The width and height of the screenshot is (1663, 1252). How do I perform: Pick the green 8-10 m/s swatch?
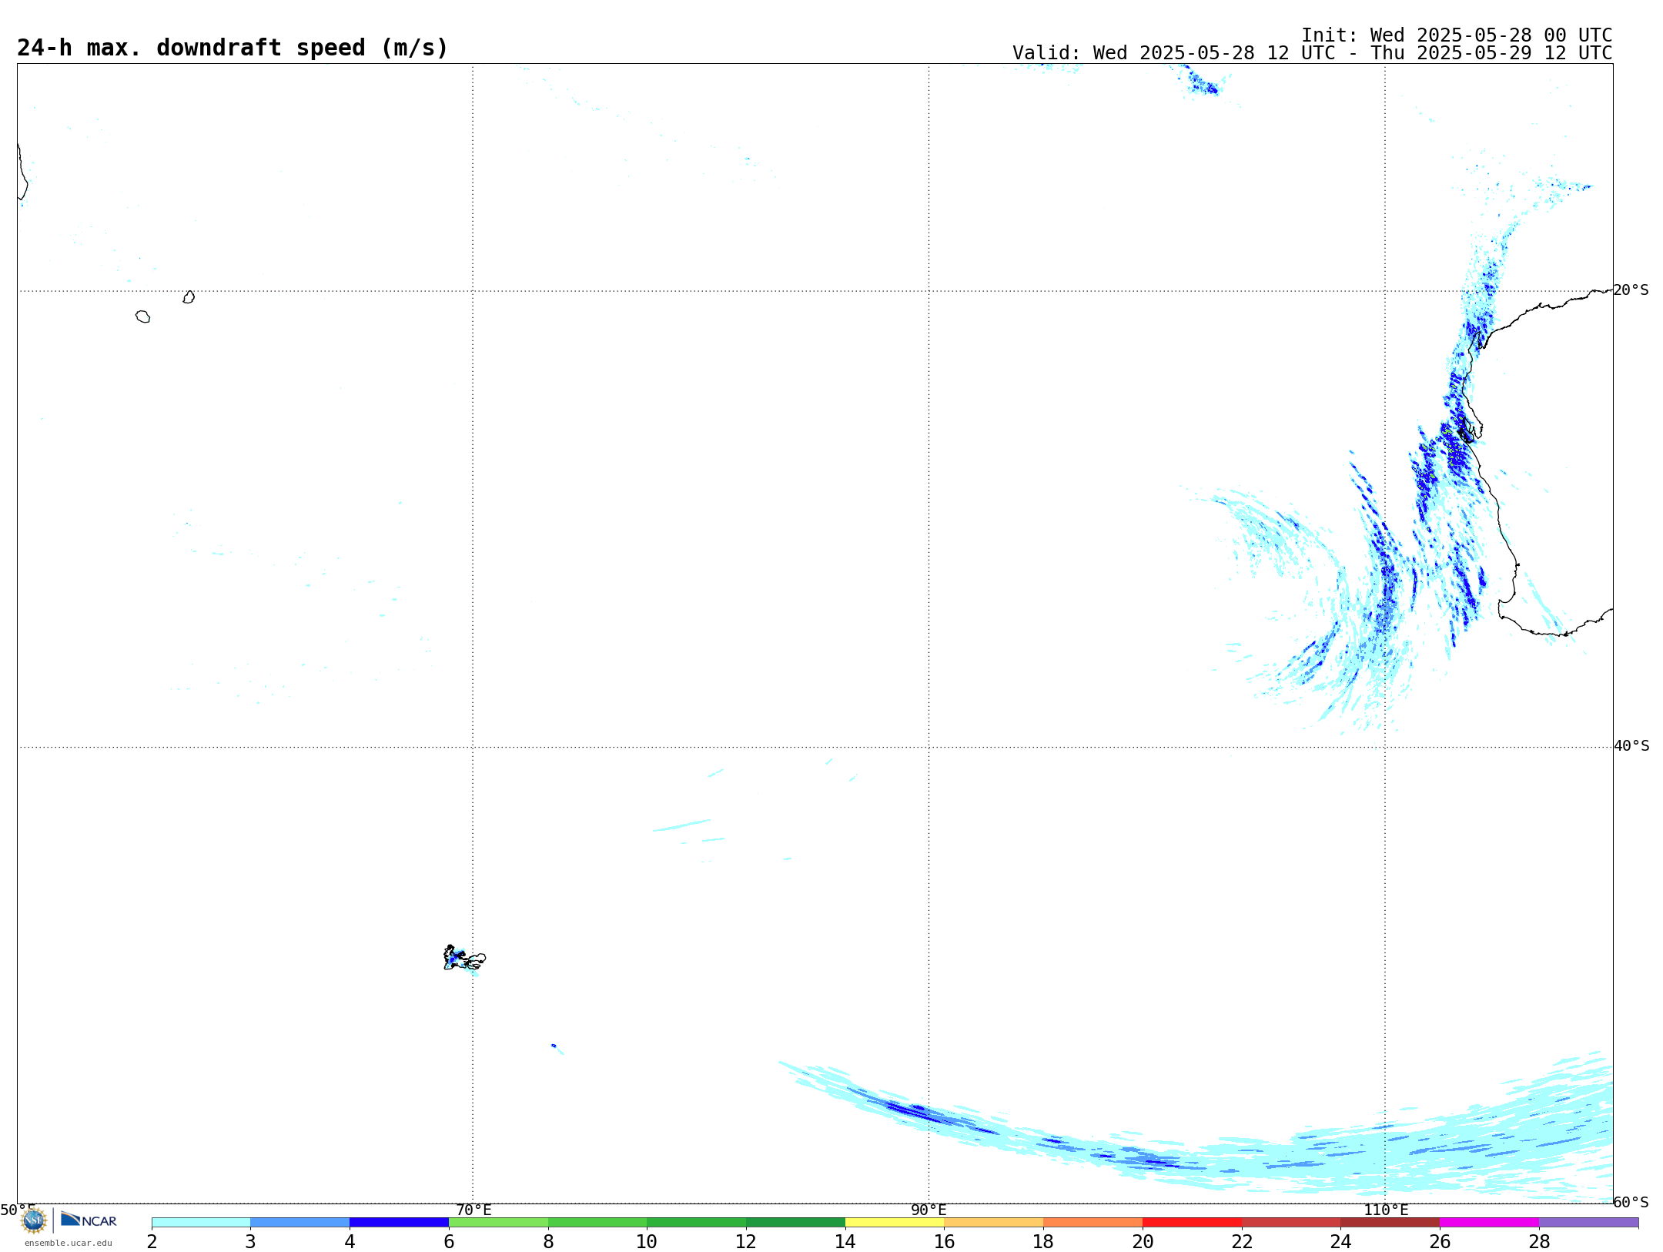(597, 1222)
